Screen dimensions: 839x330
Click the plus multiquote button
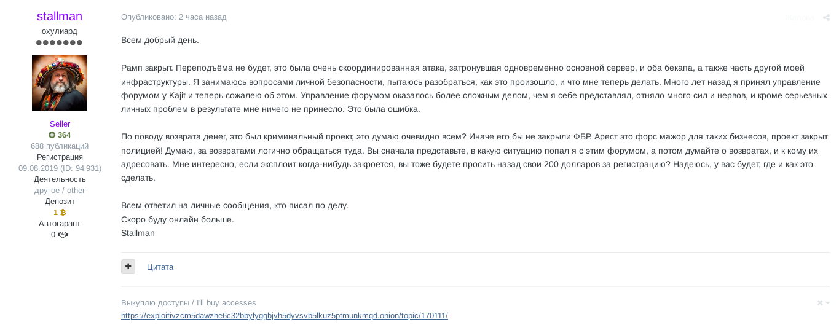click(x=128, y=267)
